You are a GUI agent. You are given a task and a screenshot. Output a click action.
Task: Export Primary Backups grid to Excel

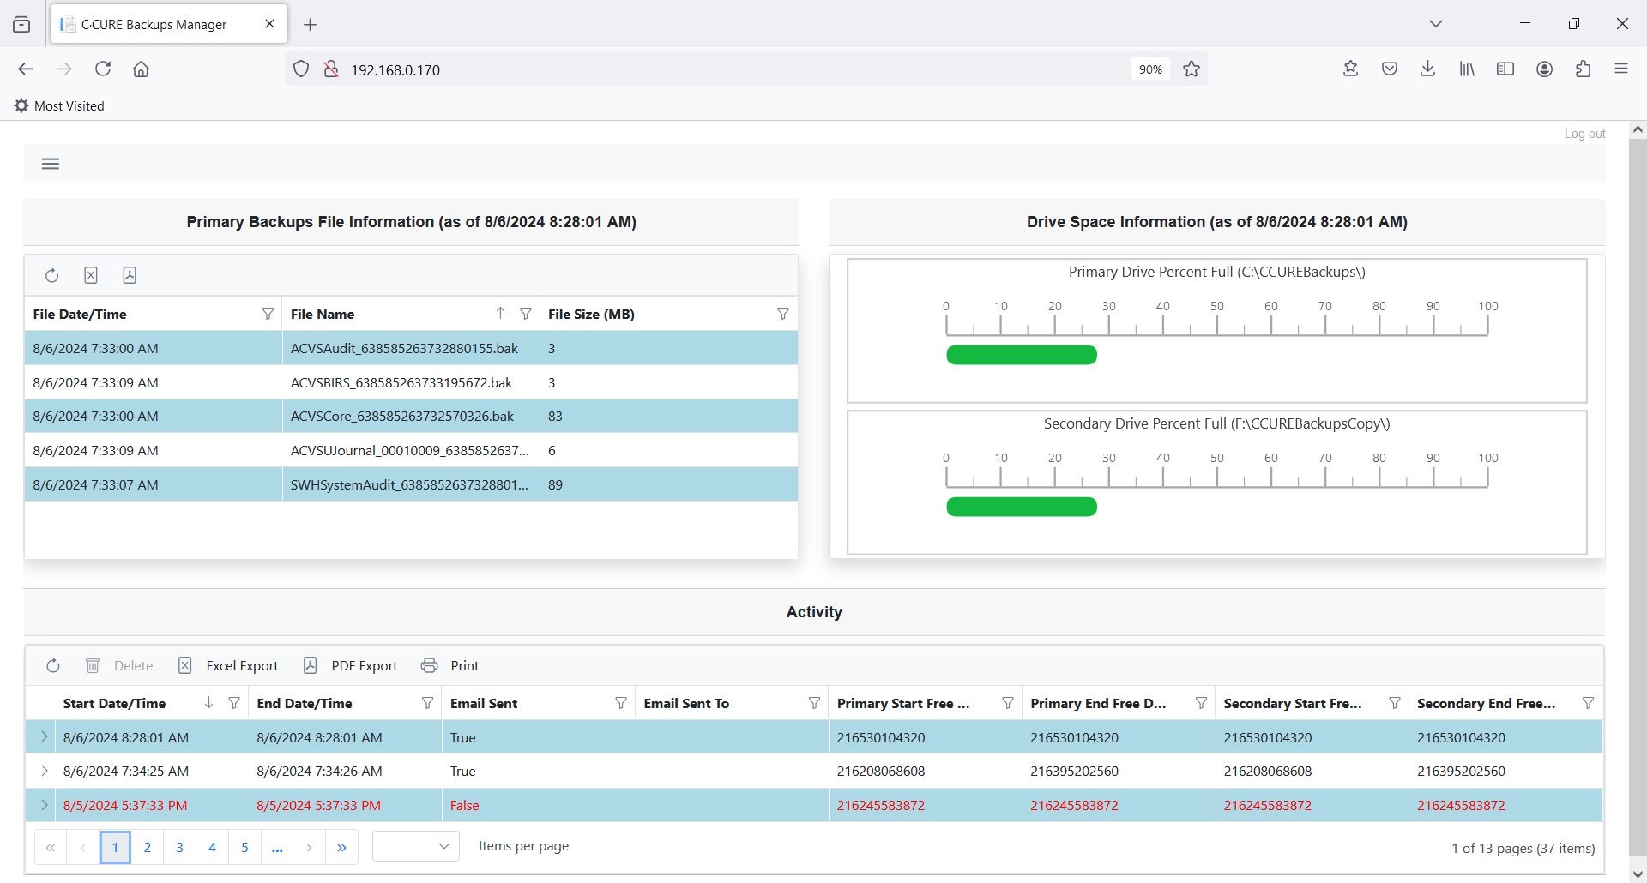91,275
